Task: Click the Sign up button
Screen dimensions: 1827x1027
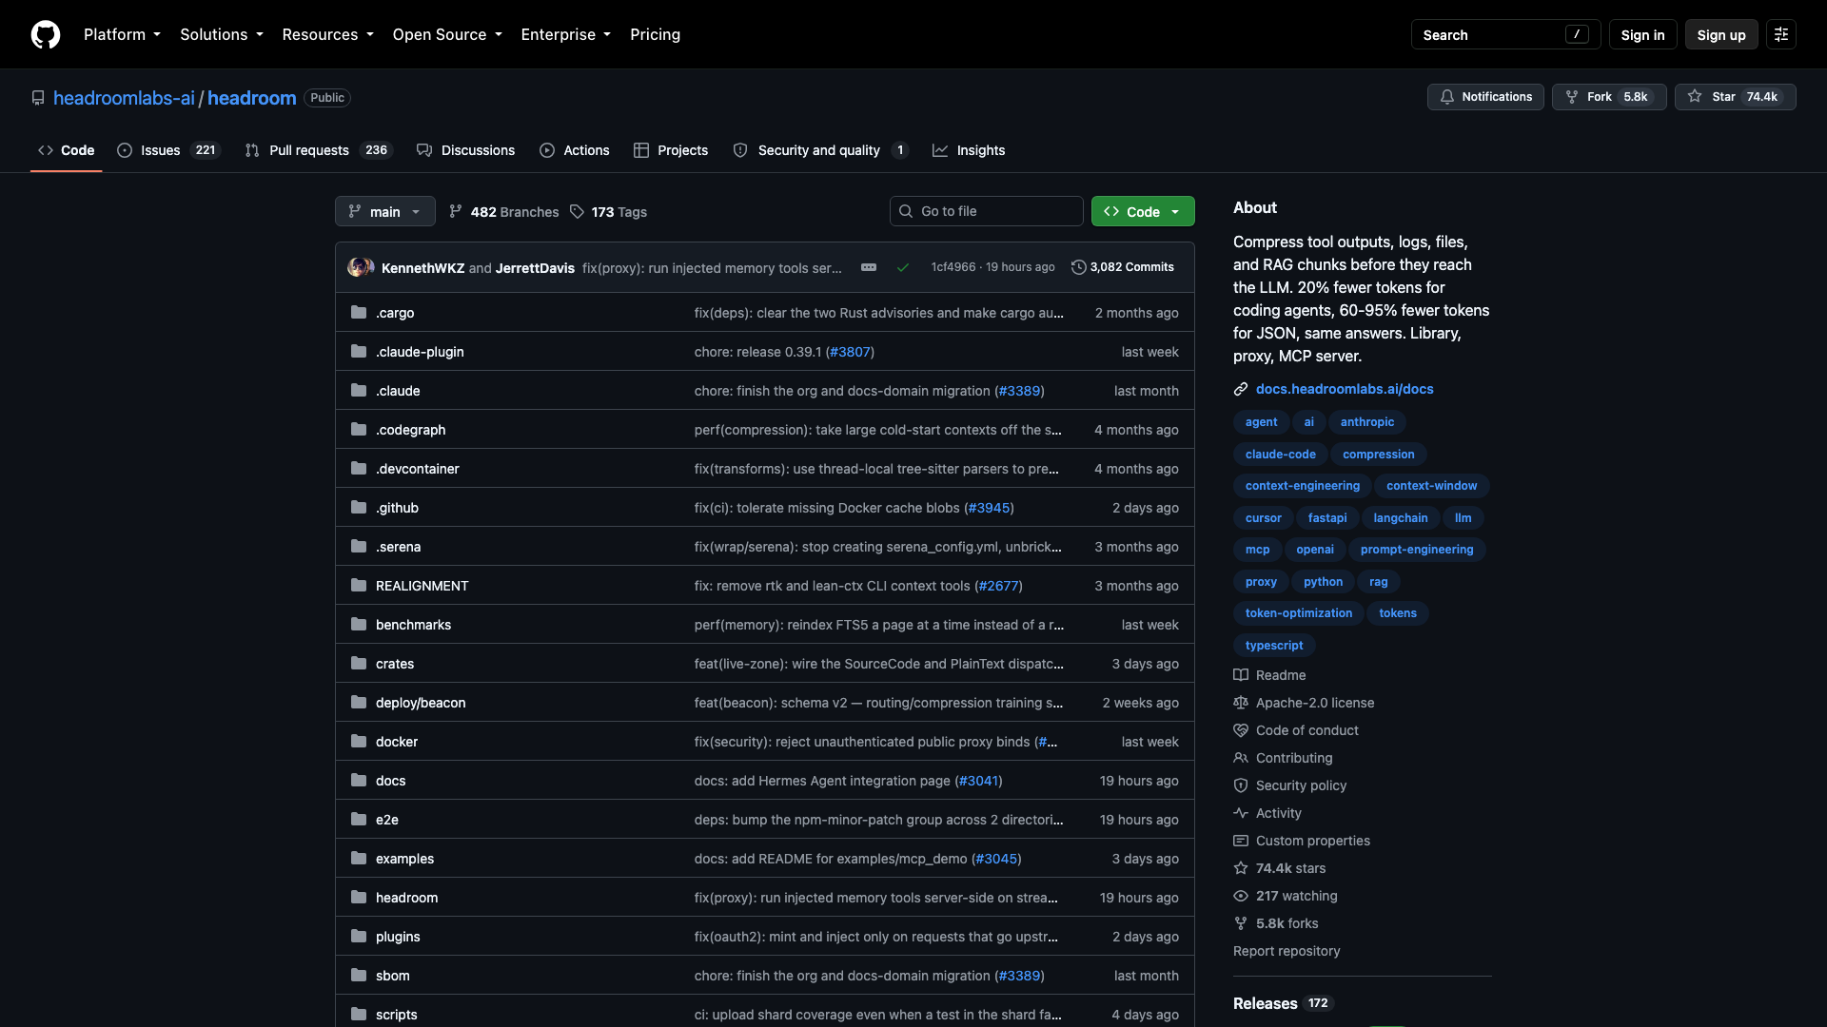Action: [1720, 34]
